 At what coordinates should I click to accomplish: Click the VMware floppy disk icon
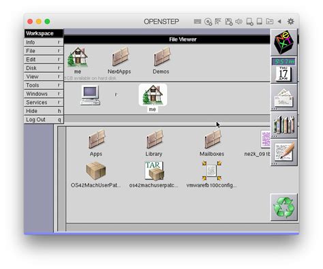click(x=228, y=22)
